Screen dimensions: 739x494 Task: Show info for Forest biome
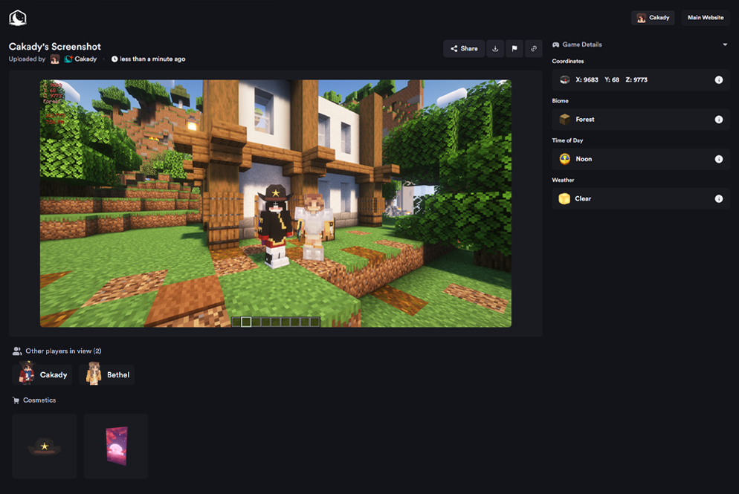(x=719, y=119)
